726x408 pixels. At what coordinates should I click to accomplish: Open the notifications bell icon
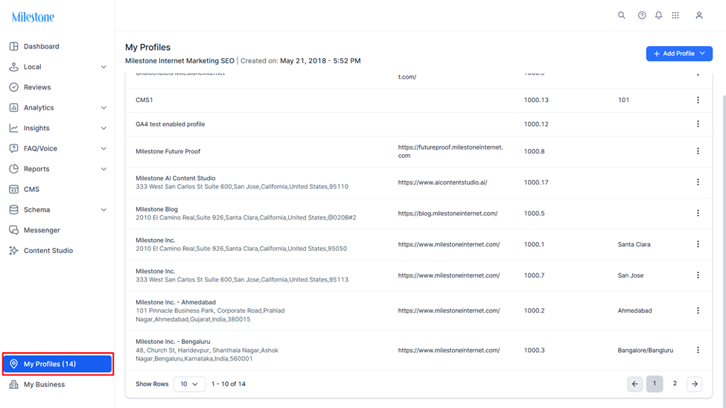pos(658,16)
